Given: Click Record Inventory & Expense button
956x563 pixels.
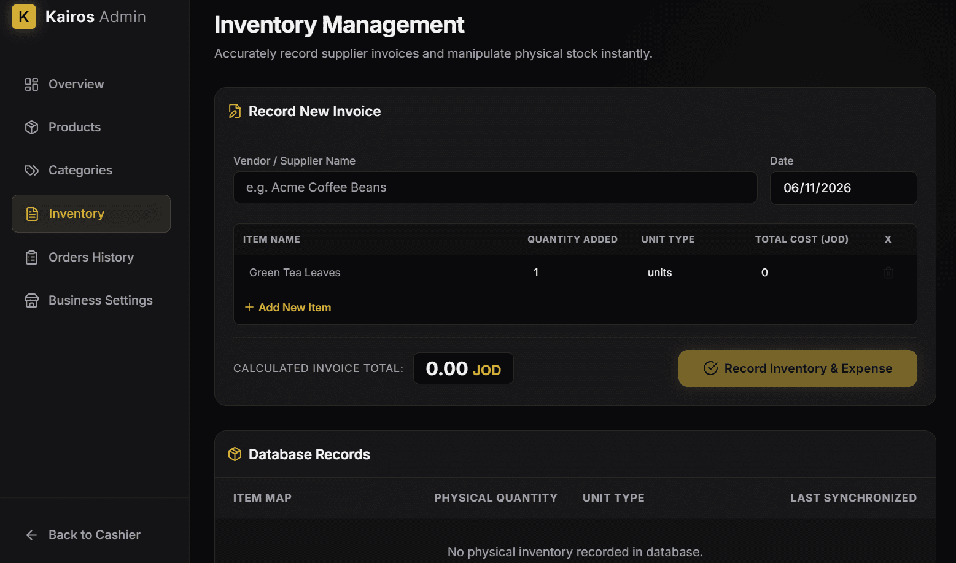Looking at the screenshot, I should (x=798, y=368).
